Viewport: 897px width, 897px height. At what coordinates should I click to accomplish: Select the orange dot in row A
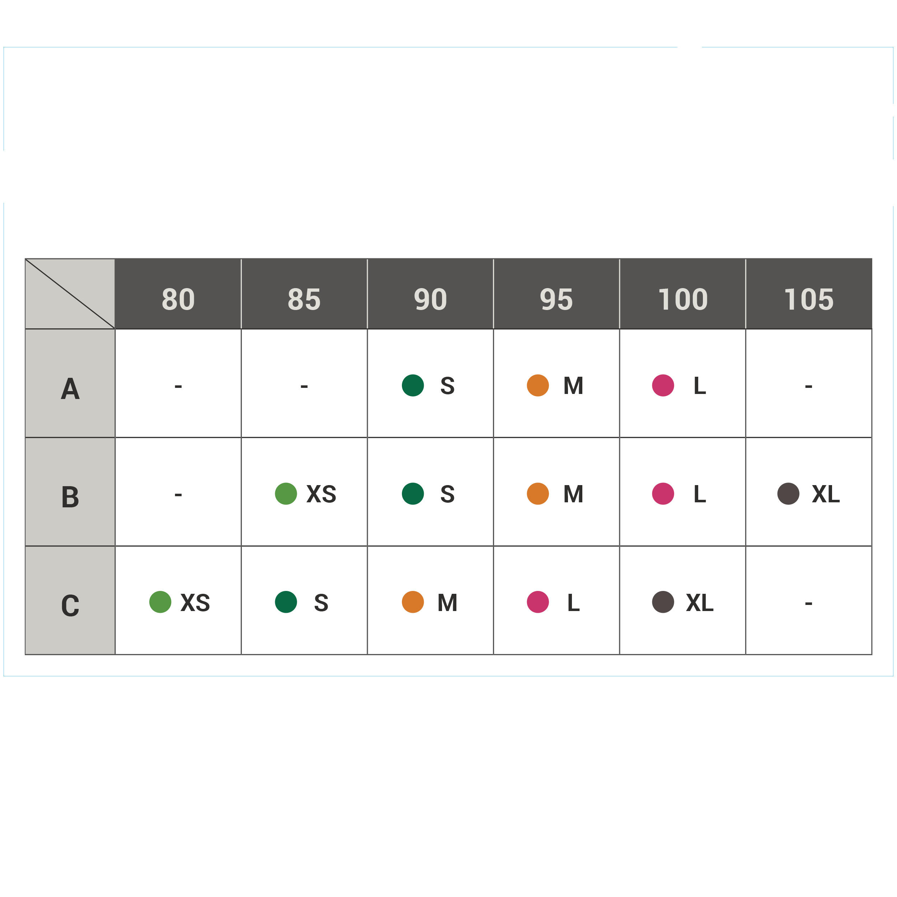point(537,385)
